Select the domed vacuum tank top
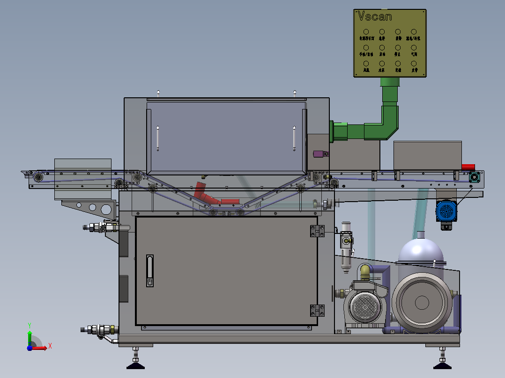This screenshot has height=378, width=505. [421, 249]
